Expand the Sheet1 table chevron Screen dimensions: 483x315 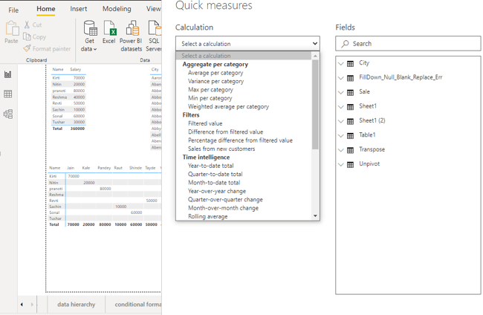(x=340, y=107)
